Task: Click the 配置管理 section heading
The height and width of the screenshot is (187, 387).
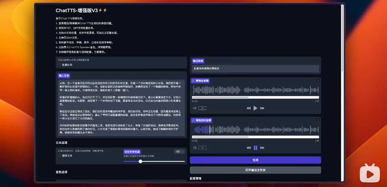Action: click(x=196, y=178)
